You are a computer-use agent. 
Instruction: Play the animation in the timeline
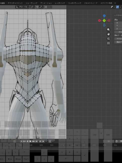pos(30,141)
